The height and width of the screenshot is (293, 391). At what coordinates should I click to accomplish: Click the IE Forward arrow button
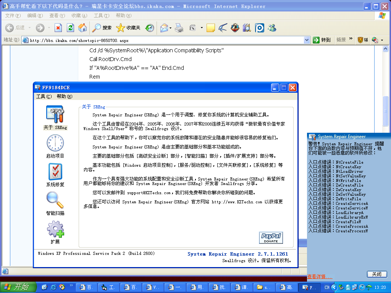click(40, 27)
